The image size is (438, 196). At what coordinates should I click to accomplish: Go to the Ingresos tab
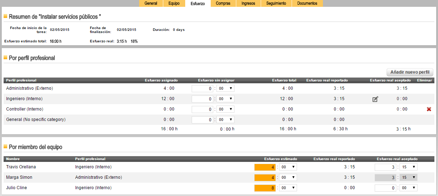(248, 3)
